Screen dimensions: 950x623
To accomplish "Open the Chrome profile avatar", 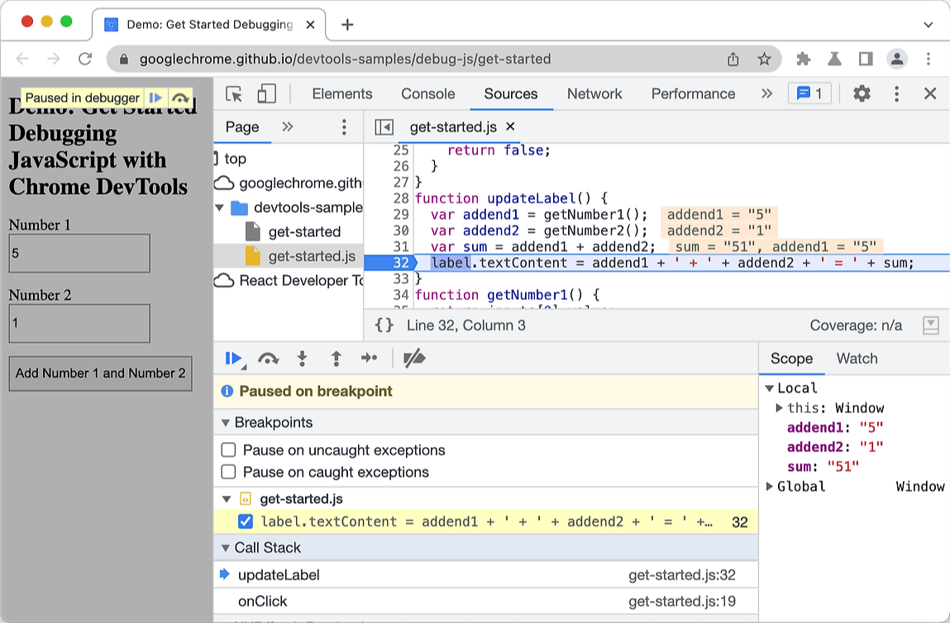I will tap(897, 59).
